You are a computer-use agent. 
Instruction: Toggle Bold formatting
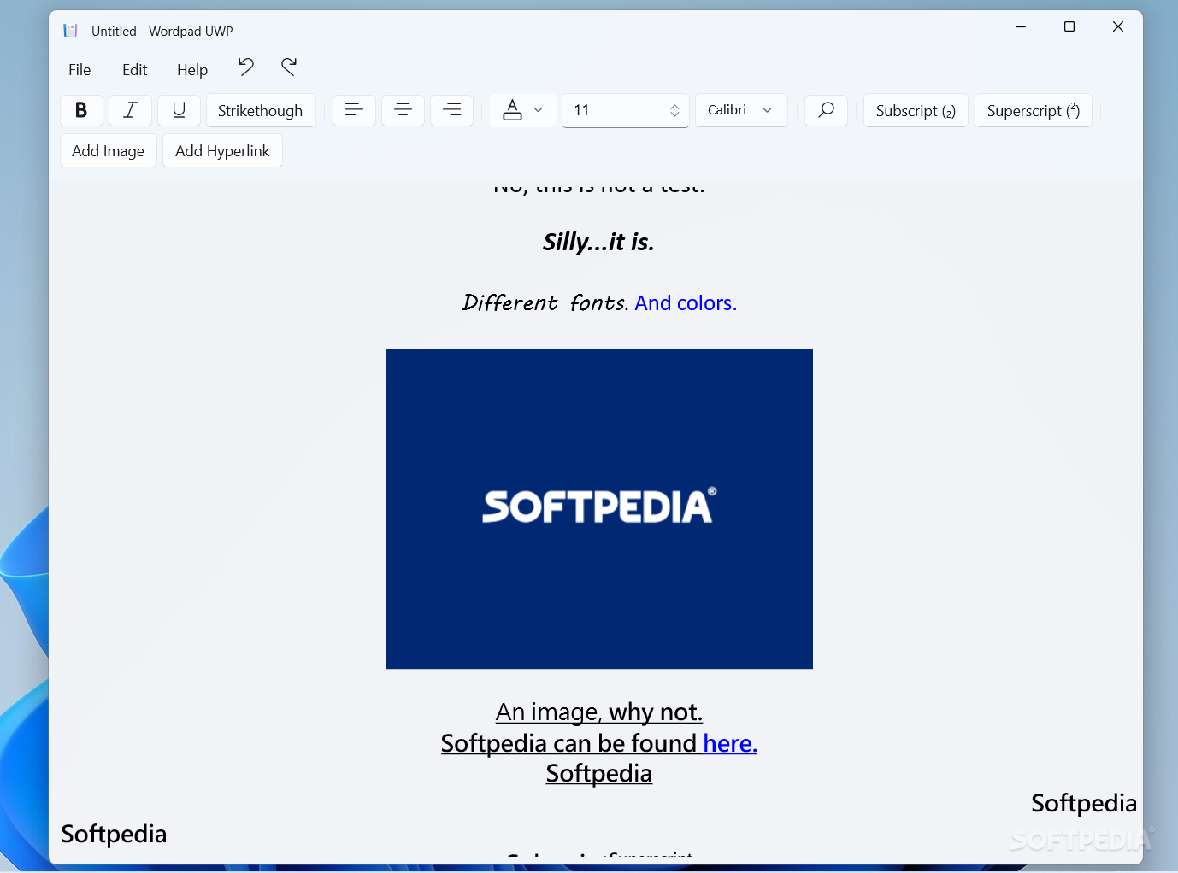tap(81, 110)
